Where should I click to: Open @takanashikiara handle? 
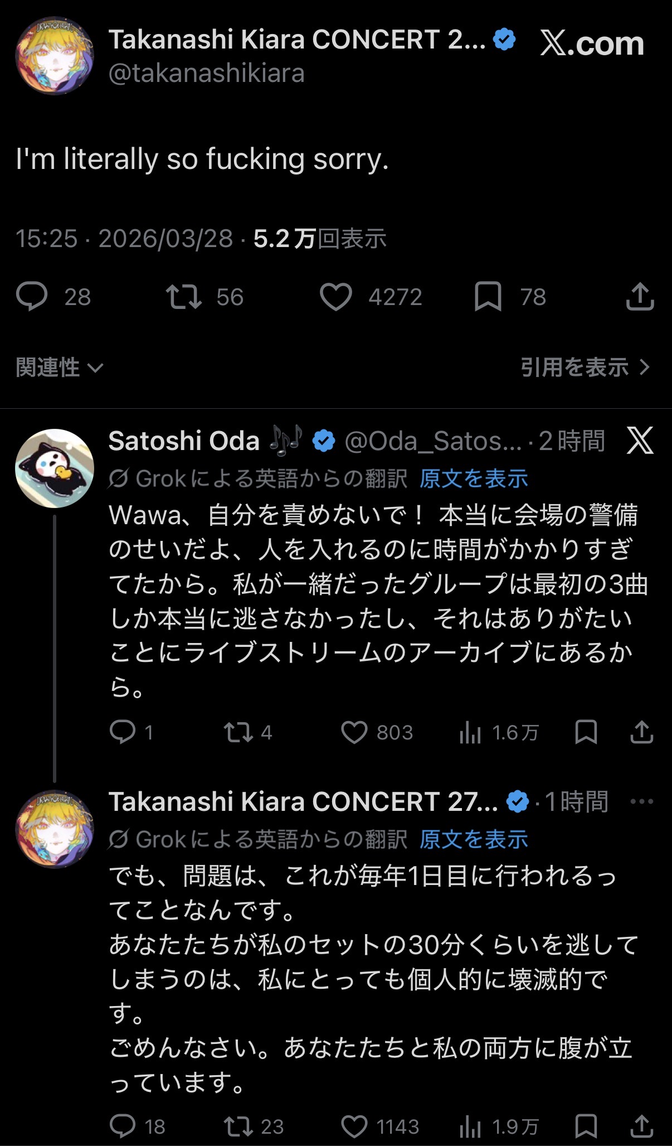(206, 74)
